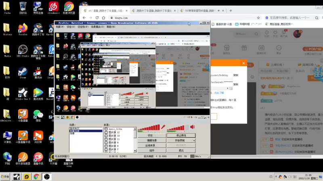Open the Recycle Bin desktop icon
This screenshot has width=323, height=181.
[x=23, y=7]
